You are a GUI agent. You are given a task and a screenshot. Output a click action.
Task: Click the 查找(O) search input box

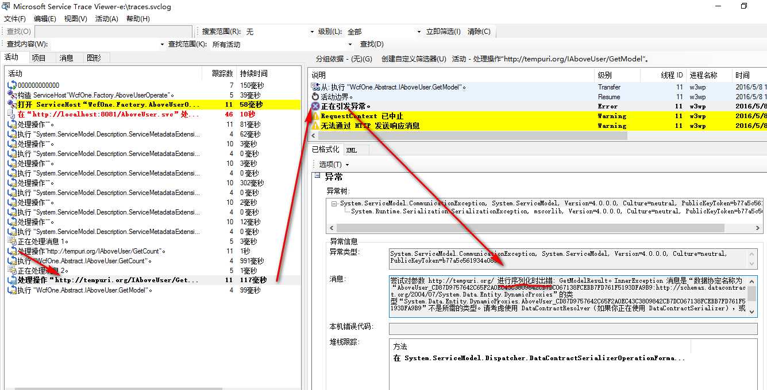113,32
